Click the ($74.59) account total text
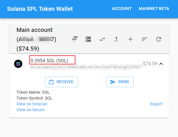 [28, 49]
